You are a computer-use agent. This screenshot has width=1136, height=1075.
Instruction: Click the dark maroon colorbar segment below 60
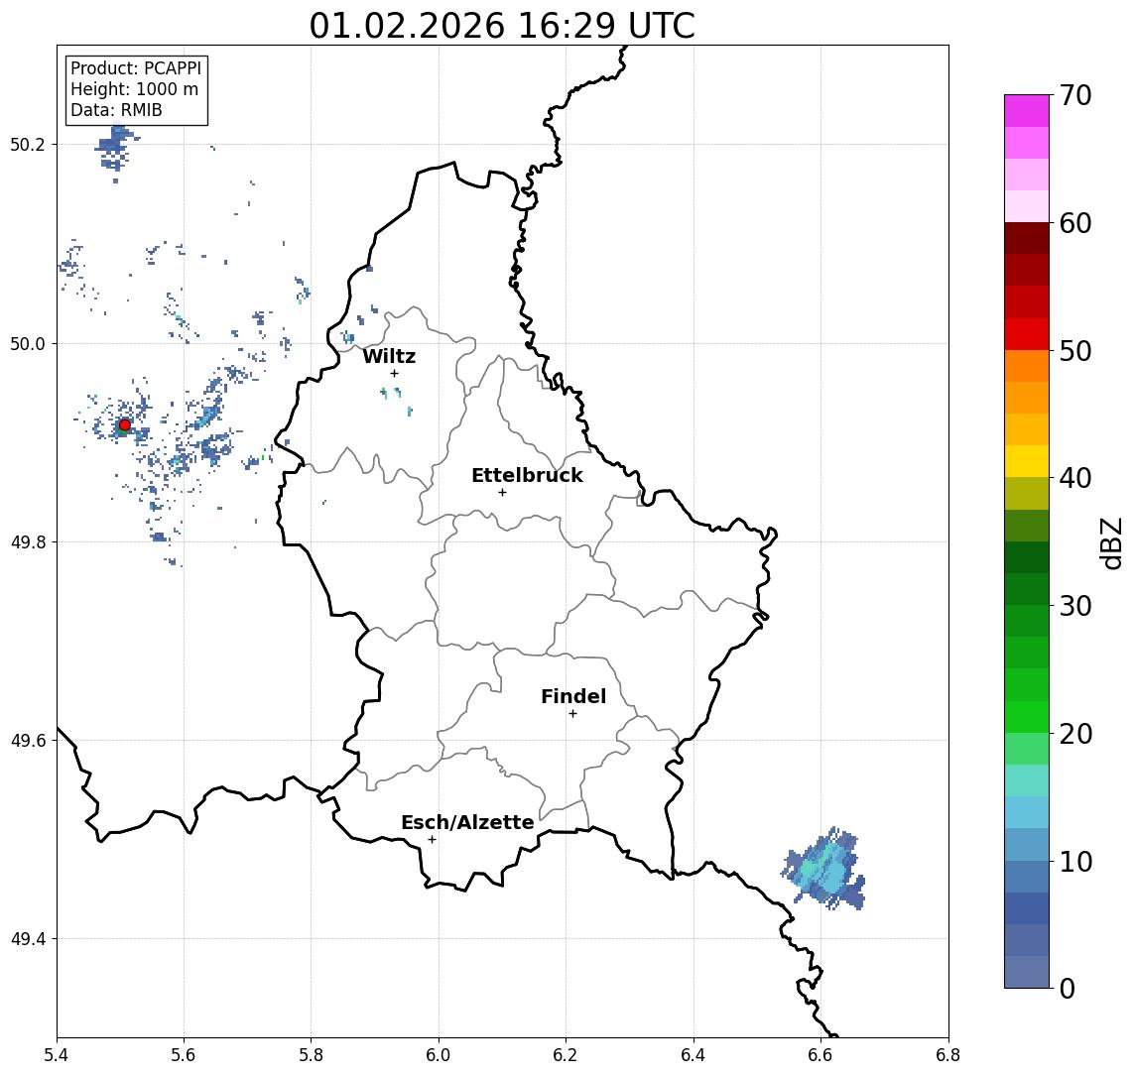coord(1027,238)
